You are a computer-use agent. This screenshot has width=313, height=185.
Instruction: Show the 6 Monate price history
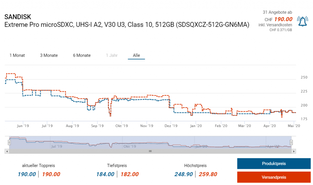(82, 55)
